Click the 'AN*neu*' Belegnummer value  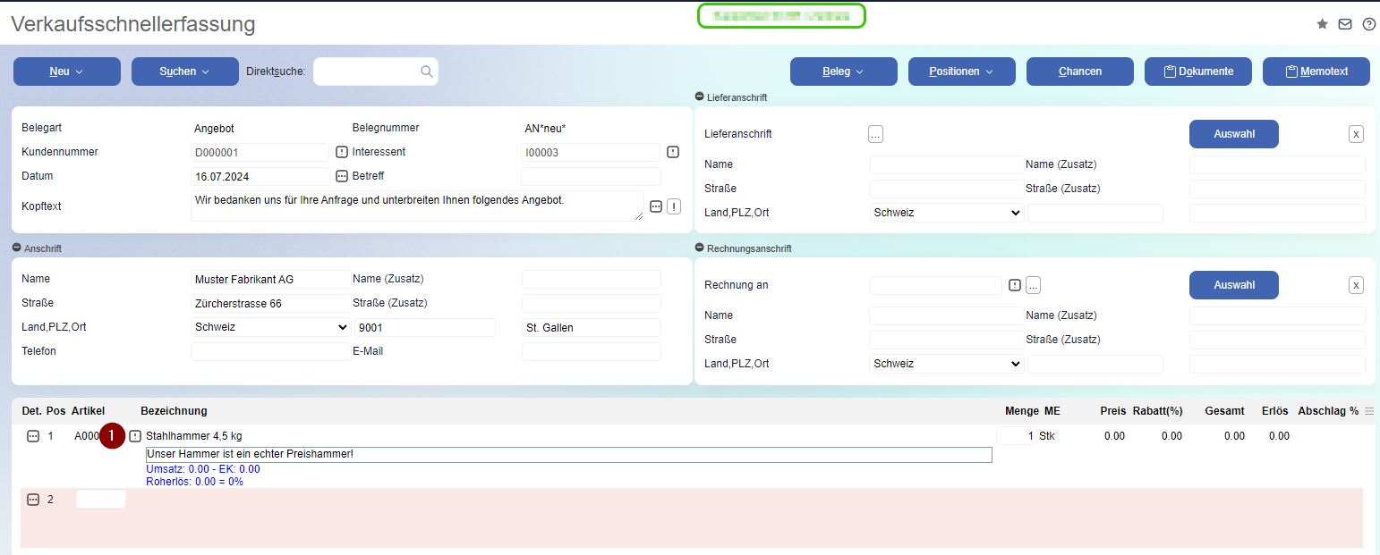click(x=545, y=129)
